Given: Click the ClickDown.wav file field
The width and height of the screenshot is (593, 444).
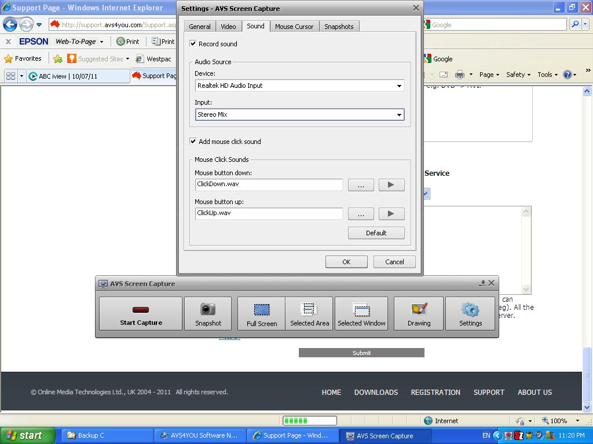Looking at the screenshot, I should click(x=269, y=184).
